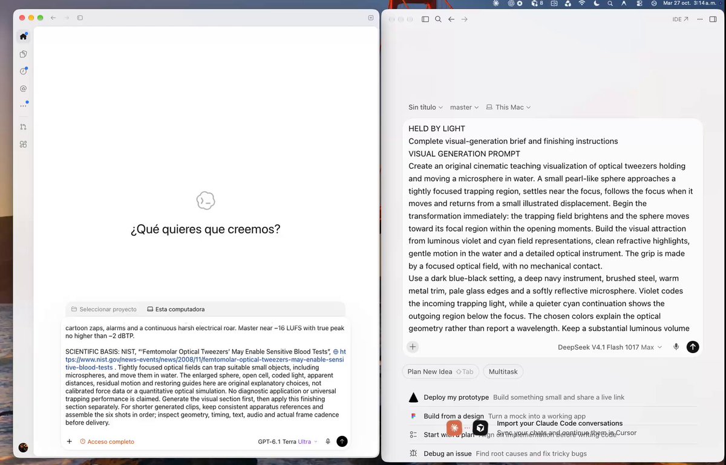Image resolution: width=726 pixels, height=465 pixels.
Task: Click the profile avatar at bottom-left
Action: 23,447
